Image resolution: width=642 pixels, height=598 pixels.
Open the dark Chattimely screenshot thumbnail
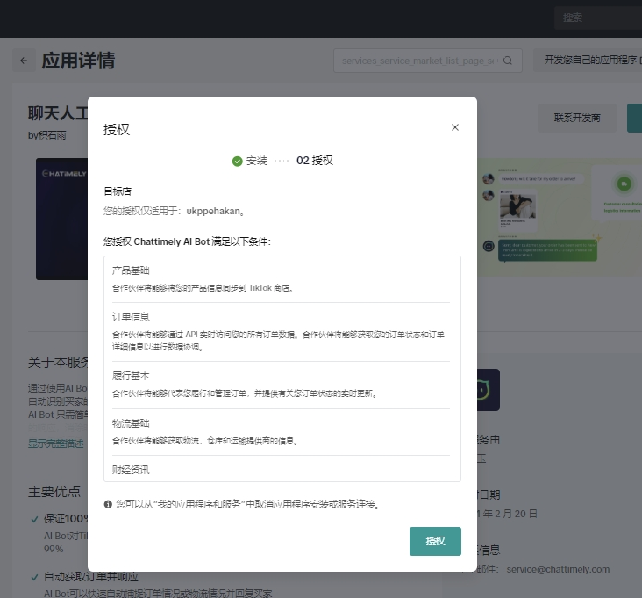pyautogui.click(x=61, y=219)
